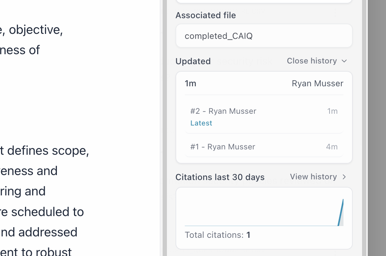The image size is (386, 256).
Task: Click the Updated section heading
Action: pos(193,61)
